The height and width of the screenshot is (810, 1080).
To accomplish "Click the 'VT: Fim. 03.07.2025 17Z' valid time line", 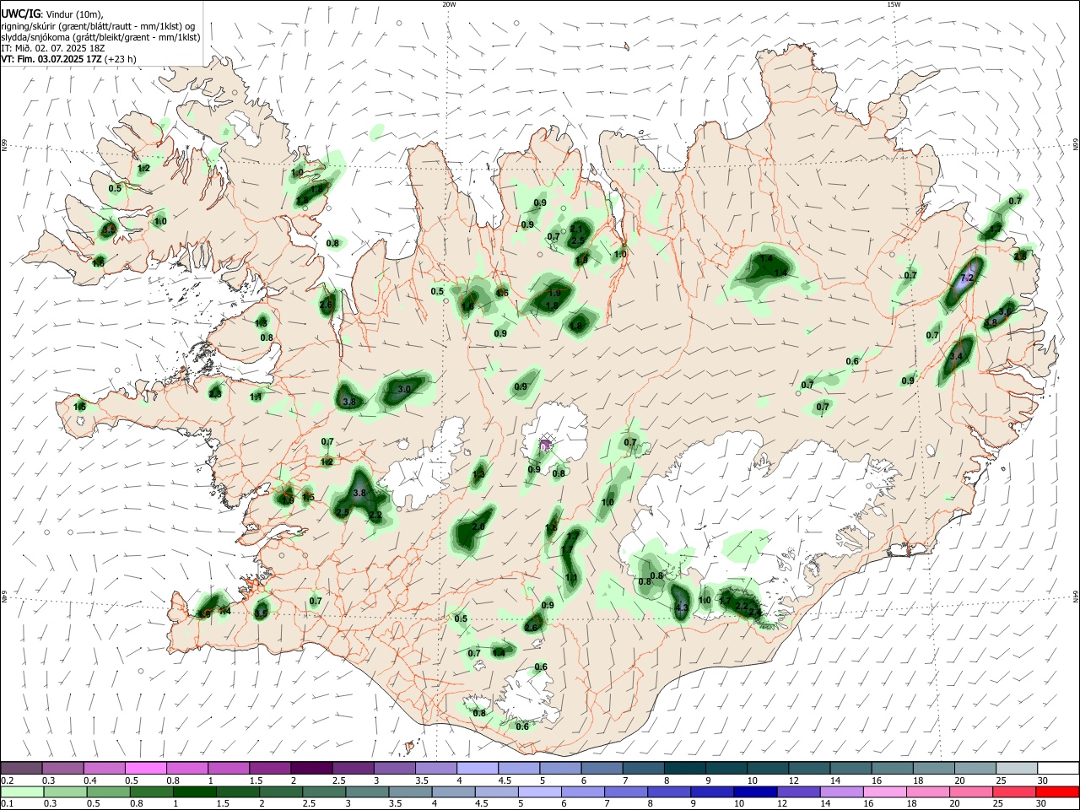I will [x=68, y=59].
